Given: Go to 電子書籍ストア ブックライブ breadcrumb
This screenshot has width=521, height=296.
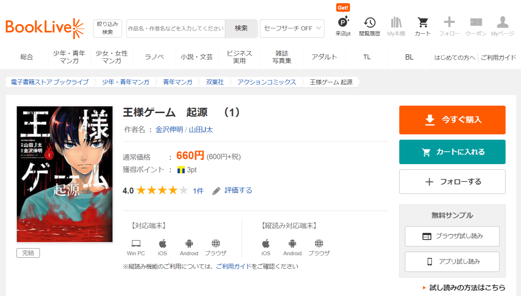Looking at the screenshot, I should 50,82.
